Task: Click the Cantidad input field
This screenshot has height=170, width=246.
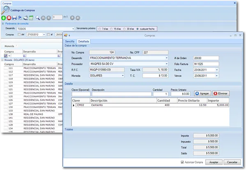Action: point(161,94)
